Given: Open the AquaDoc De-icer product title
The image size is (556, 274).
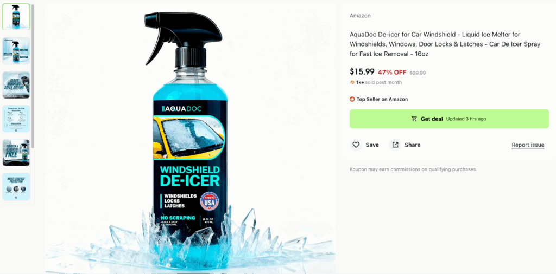Looking at the screenshot, I should point(445,44).
